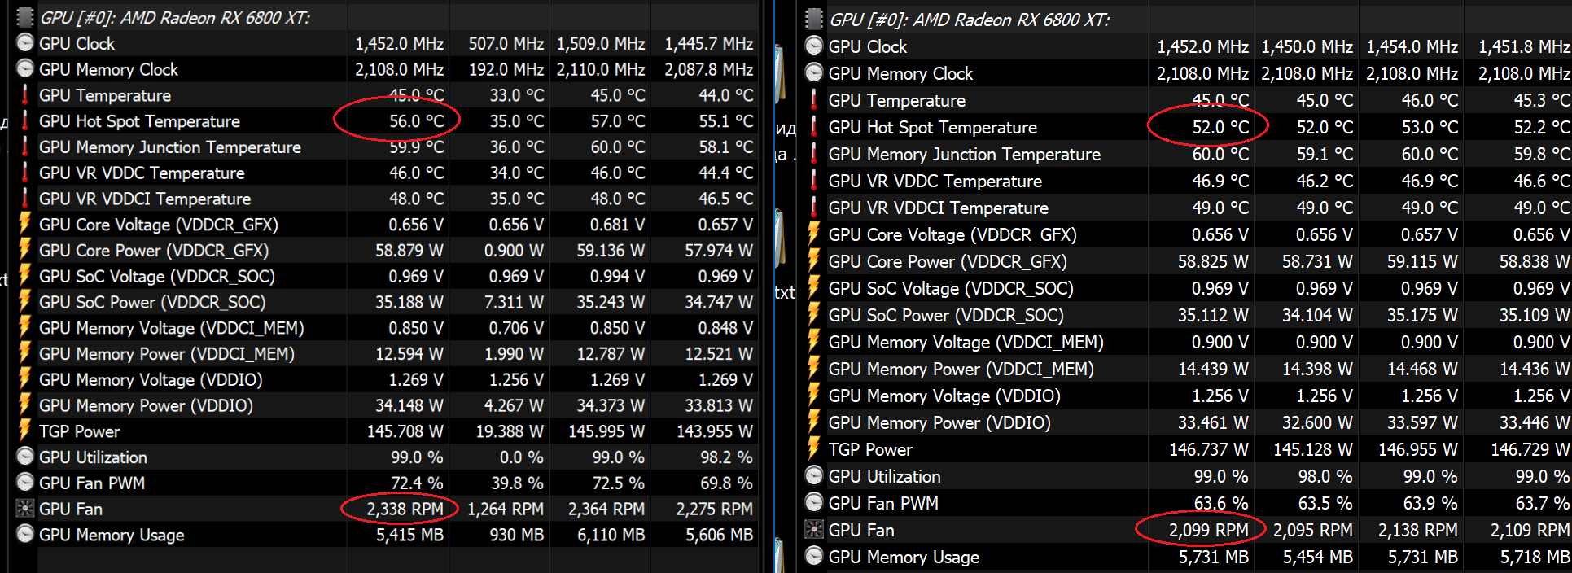Click the 146.737 W TGP Power value, right panel

point(1209,449)
